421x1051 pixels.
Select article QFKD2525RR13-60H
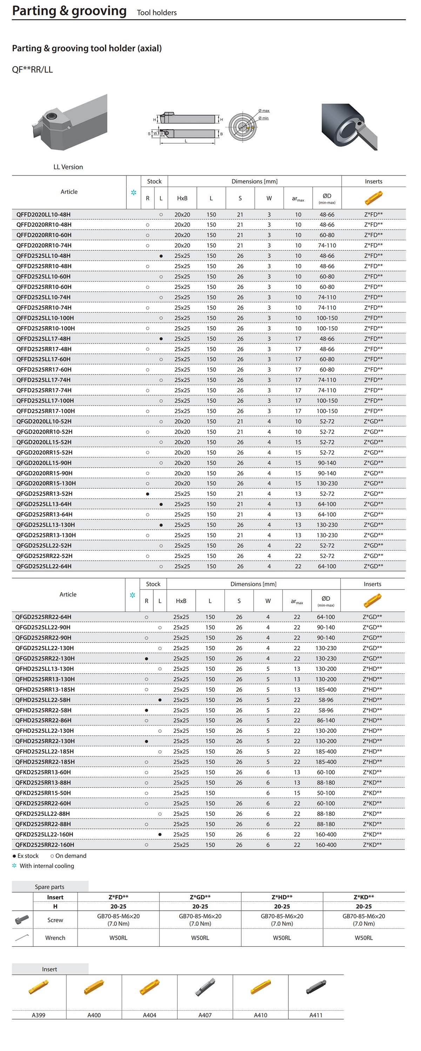coord(43,772)
